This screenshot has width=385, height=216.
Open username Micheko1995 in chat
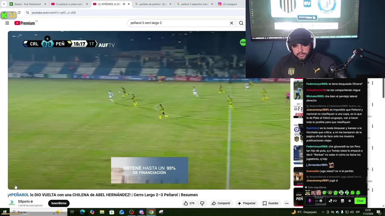(x=315, y=96)
